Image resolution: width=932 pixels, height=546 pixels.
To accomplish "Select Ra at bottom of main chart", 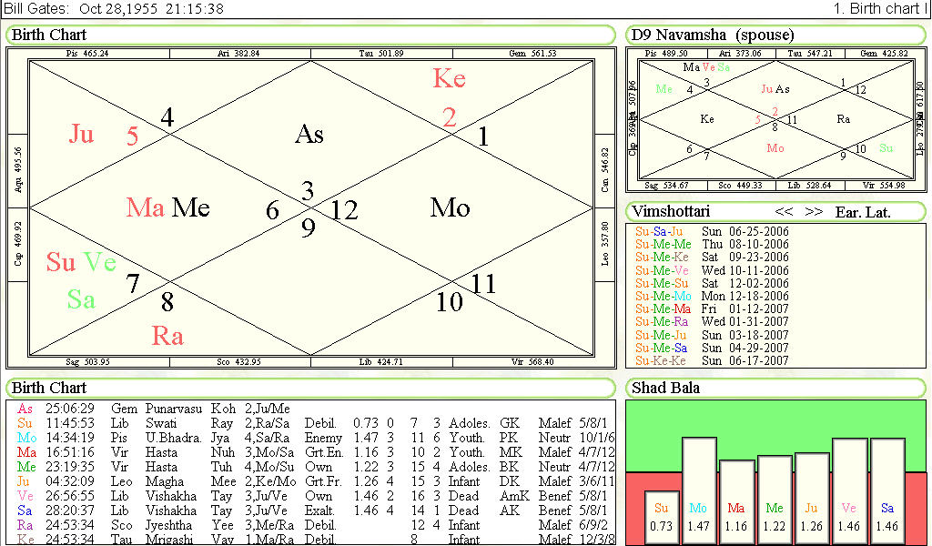I will click(x=167, y=336).
